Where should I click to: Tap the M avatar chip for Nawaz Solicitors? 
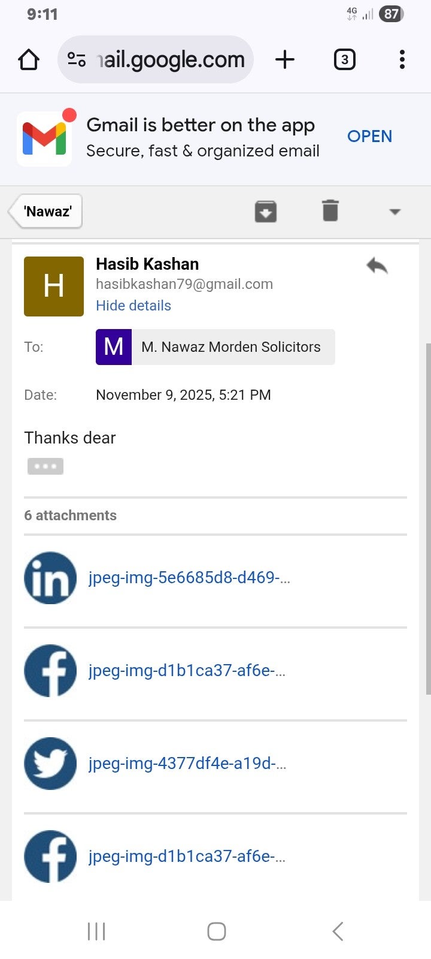click(x=114, y=346)
